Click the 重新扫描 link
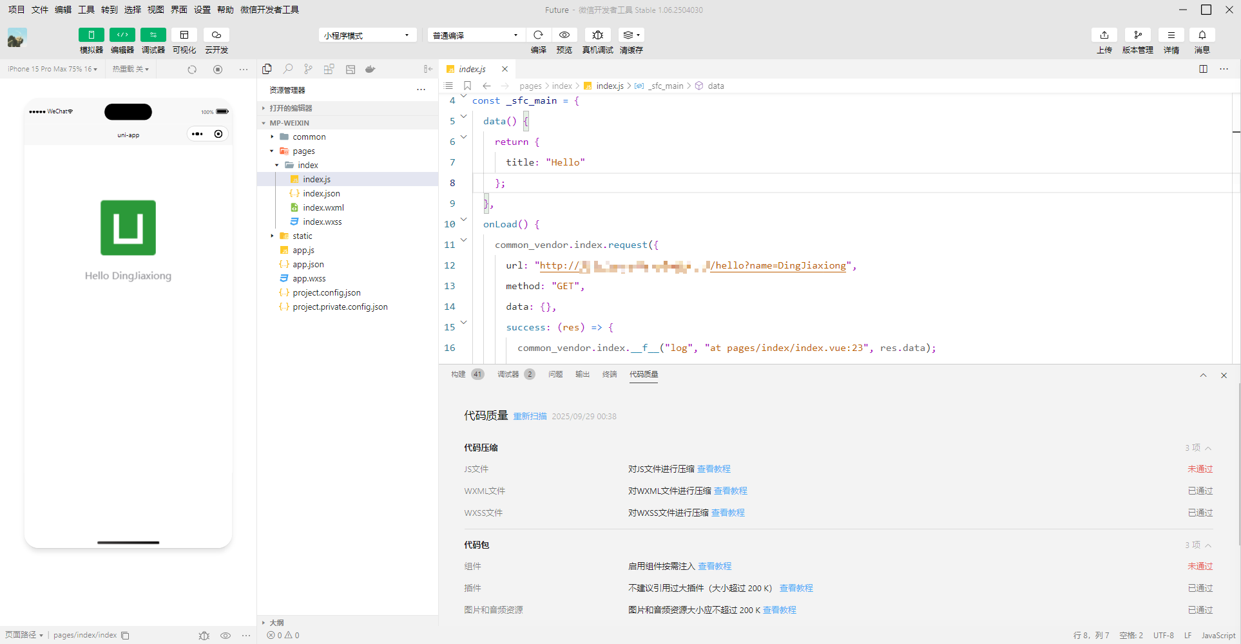1241x644 pixels. coord(530,417)
